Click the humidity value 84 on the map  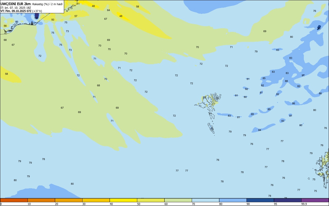tap(260, 130)
